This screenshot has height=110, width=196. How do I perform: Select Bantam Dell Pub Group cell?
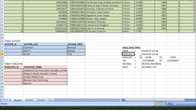tap(45, 80)
